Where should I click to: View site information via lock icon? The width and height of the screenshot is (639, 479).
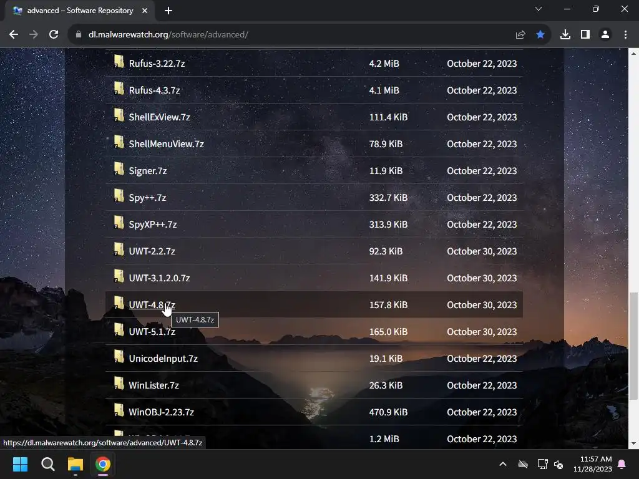tap(79, 35)
